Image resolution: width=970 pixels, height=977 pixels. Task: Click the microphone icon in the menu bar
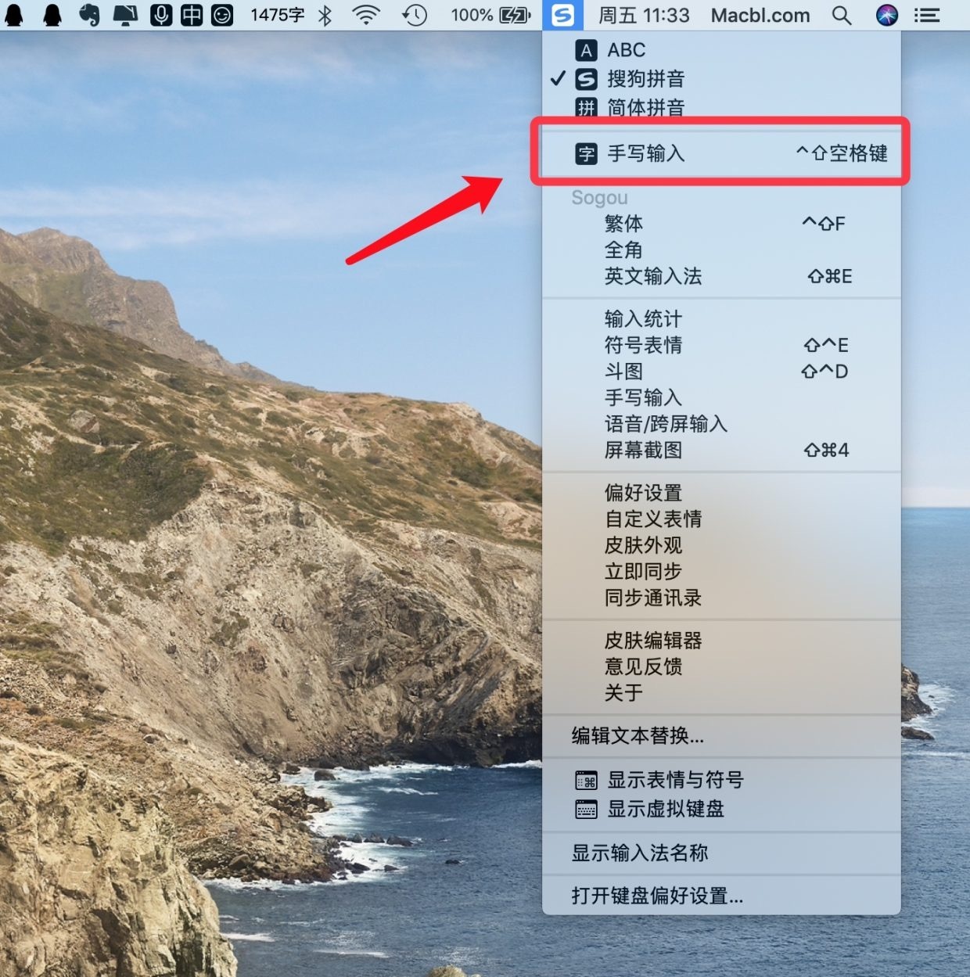[160, 15]
